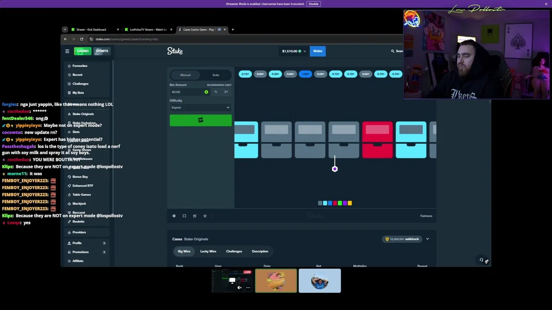552x310 pixels.
Task: Close the Streamer Mode banner
Action: tap(546, 4)
